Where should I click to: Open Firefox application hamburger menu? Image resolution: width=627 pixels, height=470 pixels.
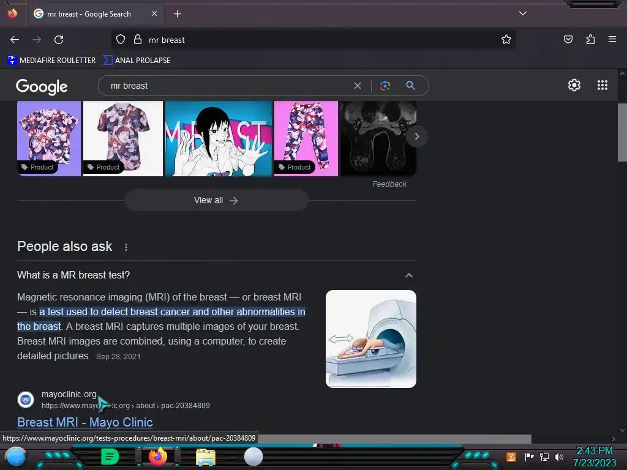tap(612, 39)
